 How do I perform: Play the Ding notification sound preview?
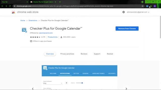click(x=66, y=83)
